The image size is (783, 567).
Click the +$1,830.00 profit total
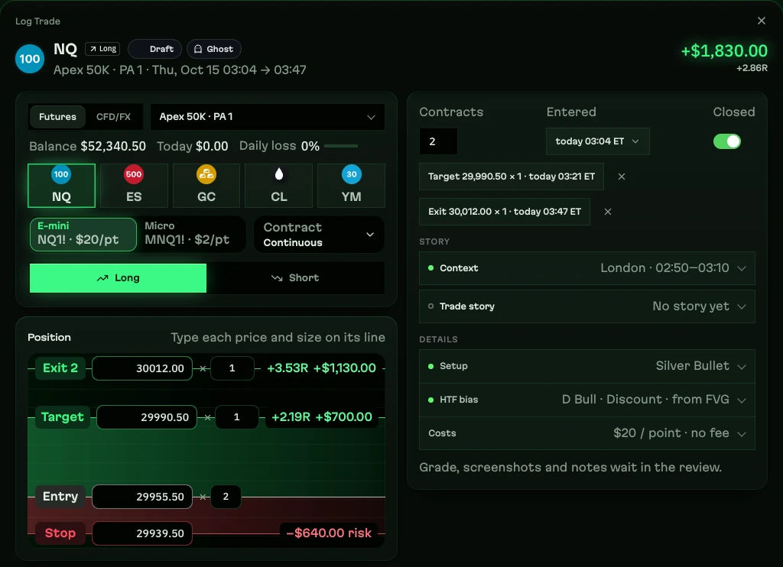[x=724, y=51]
